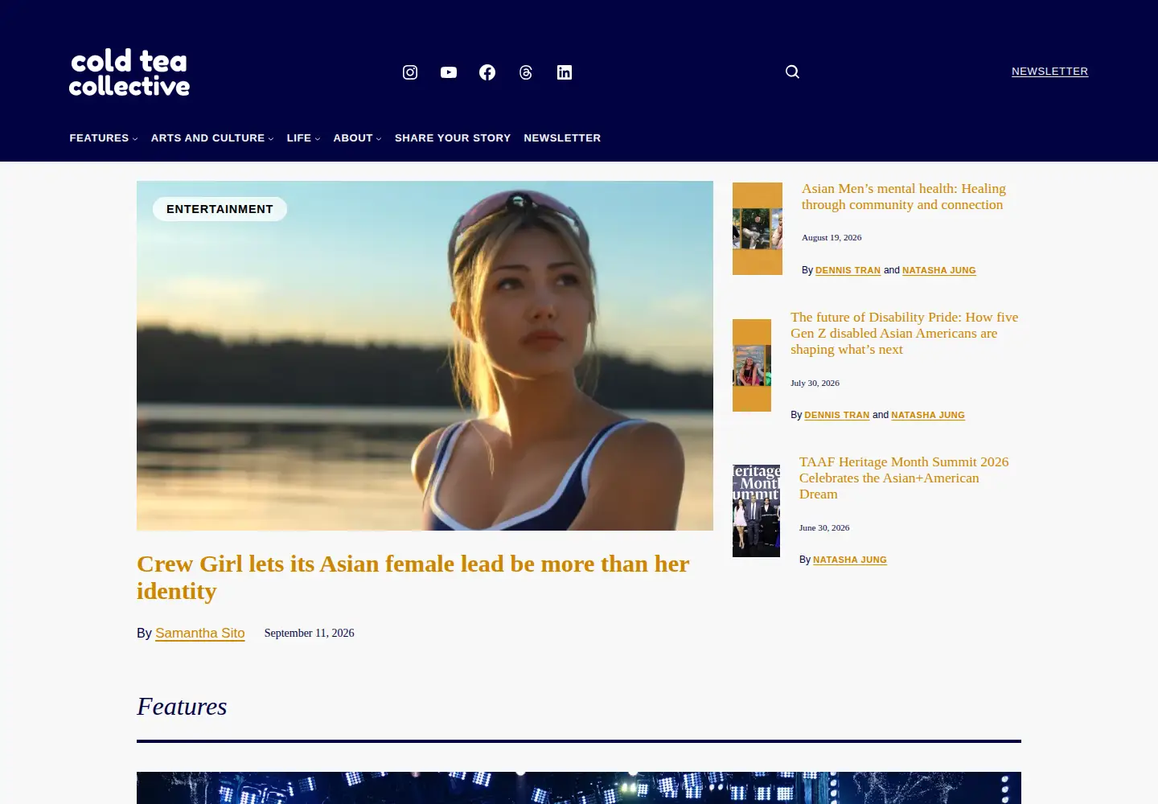This screenshot has width=1158, height=804.
Task: Open Share Your Story menu item
Action: tap(453, 138)
